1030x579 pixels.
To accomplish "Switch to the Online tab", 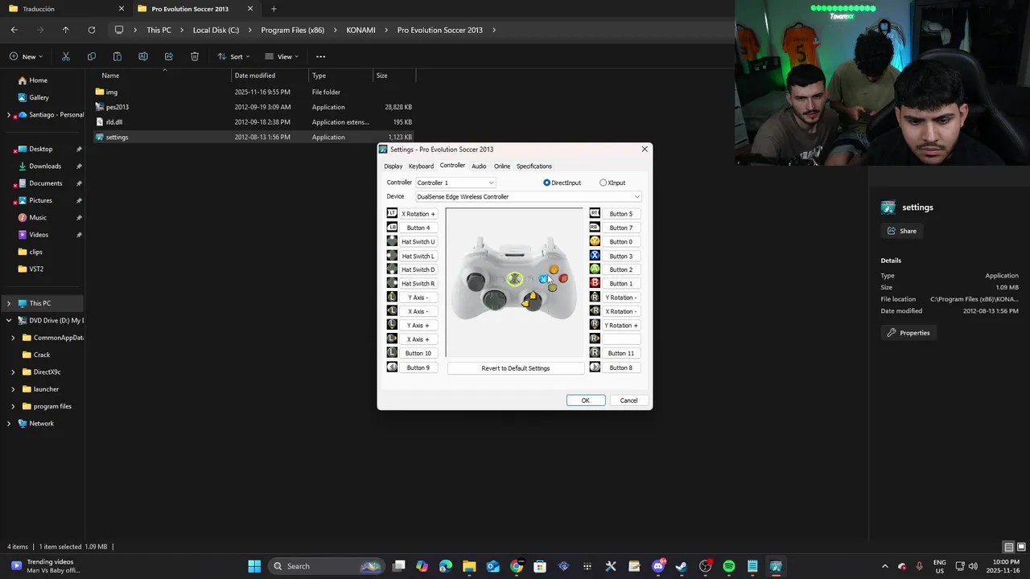I will (502, 166).
